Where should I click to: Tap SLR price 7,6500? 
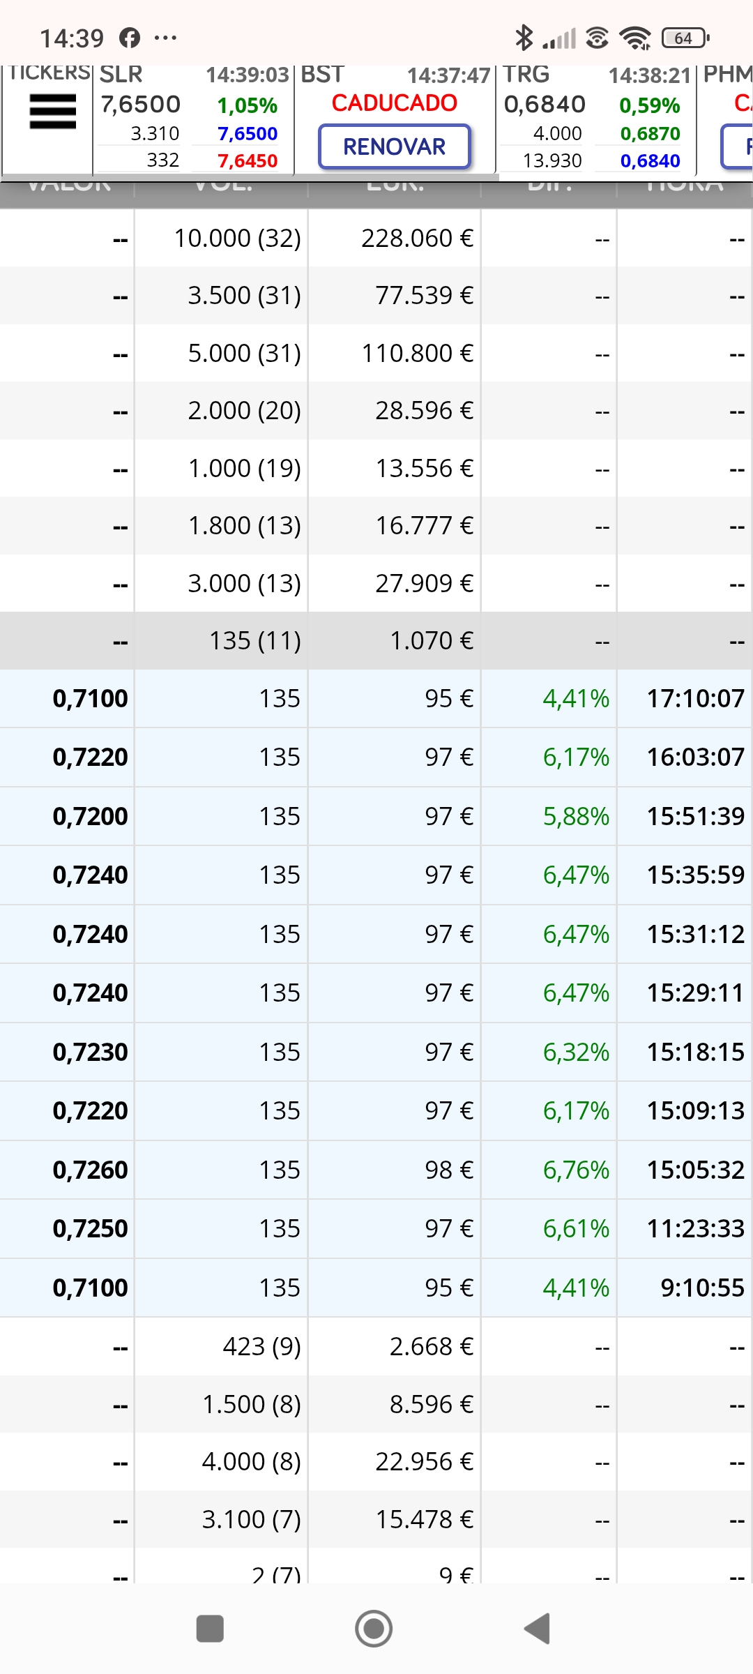pos(140,105)
